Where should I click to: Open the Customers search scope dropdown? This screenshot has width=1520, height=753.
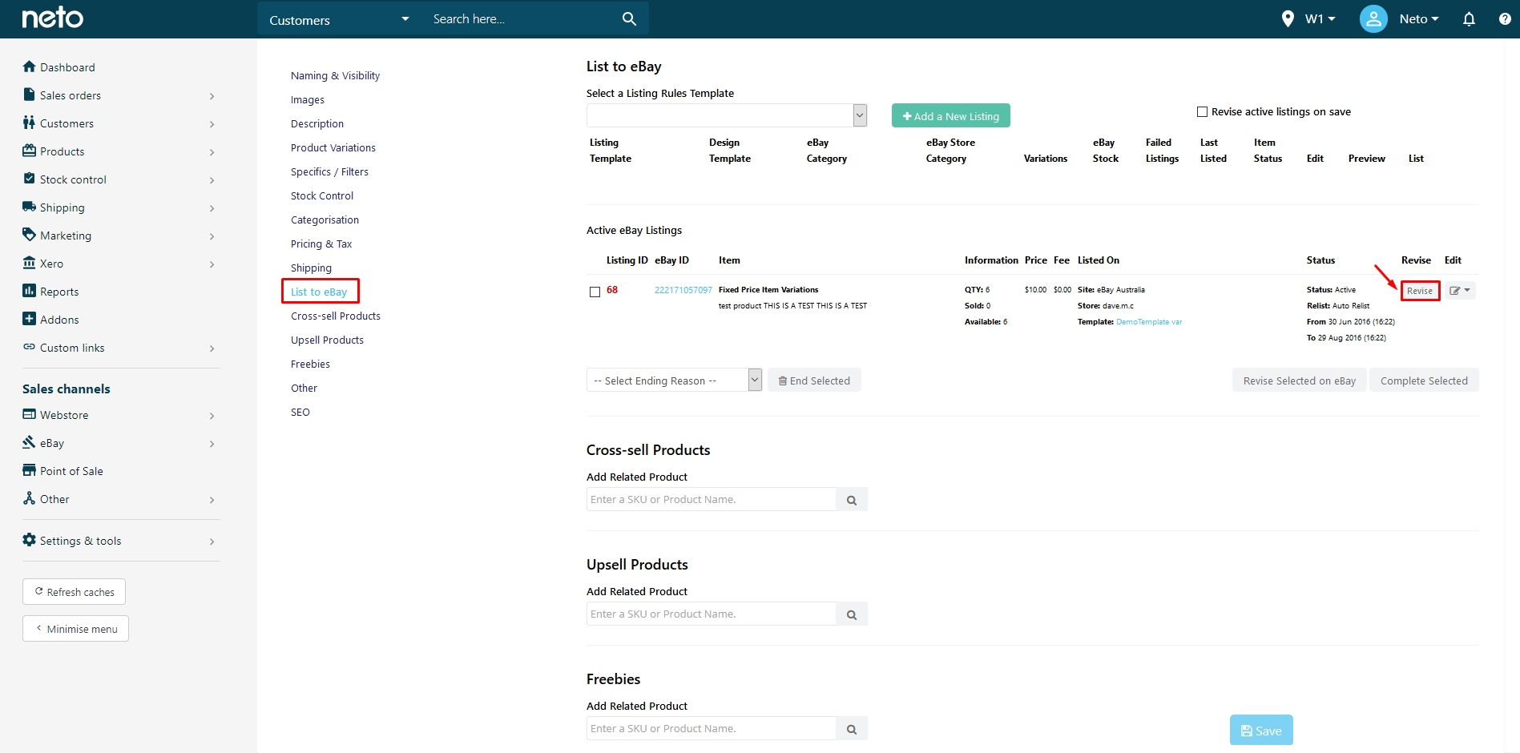339,19
